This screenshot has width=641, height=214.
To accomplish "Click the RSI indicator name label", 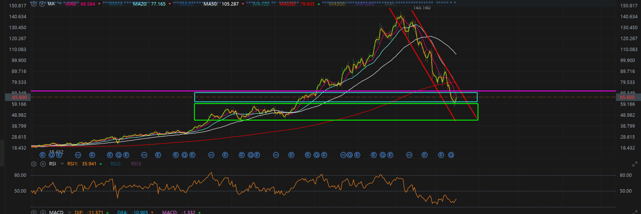I will click(x=53, y=164).
